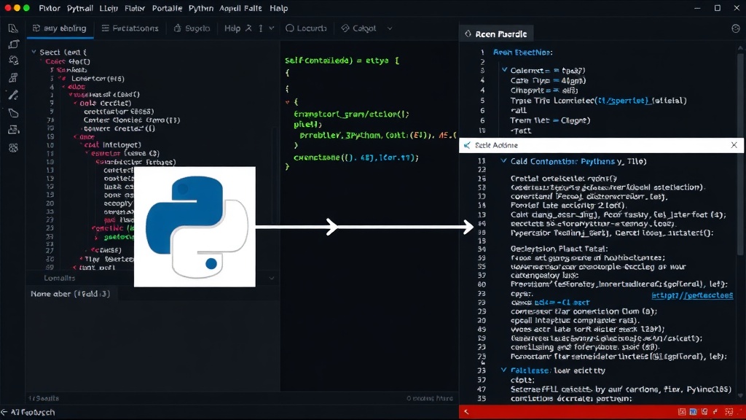
Task: Click the brush icon in left sidebar
Action: click(x=13, y=95)
